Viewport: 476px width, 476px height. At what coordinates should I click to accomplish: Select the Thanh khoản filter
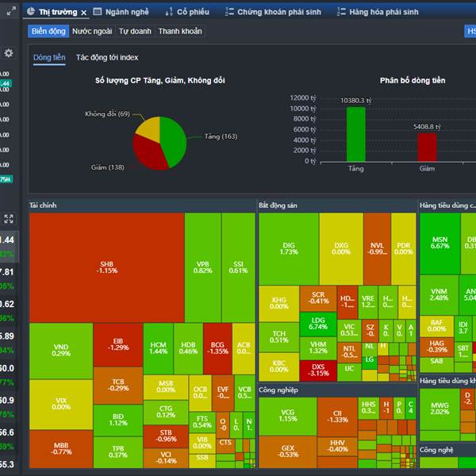pos(180,31)
